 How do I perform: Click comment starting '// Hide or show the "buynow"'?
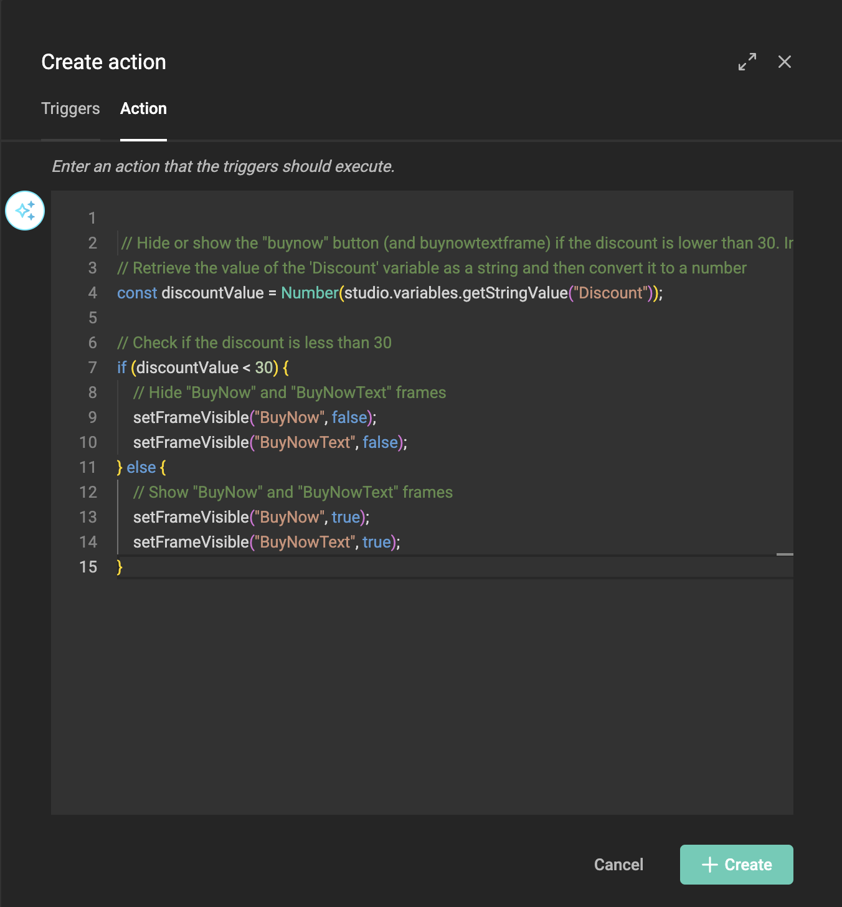pyautogui.click(x=457, y=243)
